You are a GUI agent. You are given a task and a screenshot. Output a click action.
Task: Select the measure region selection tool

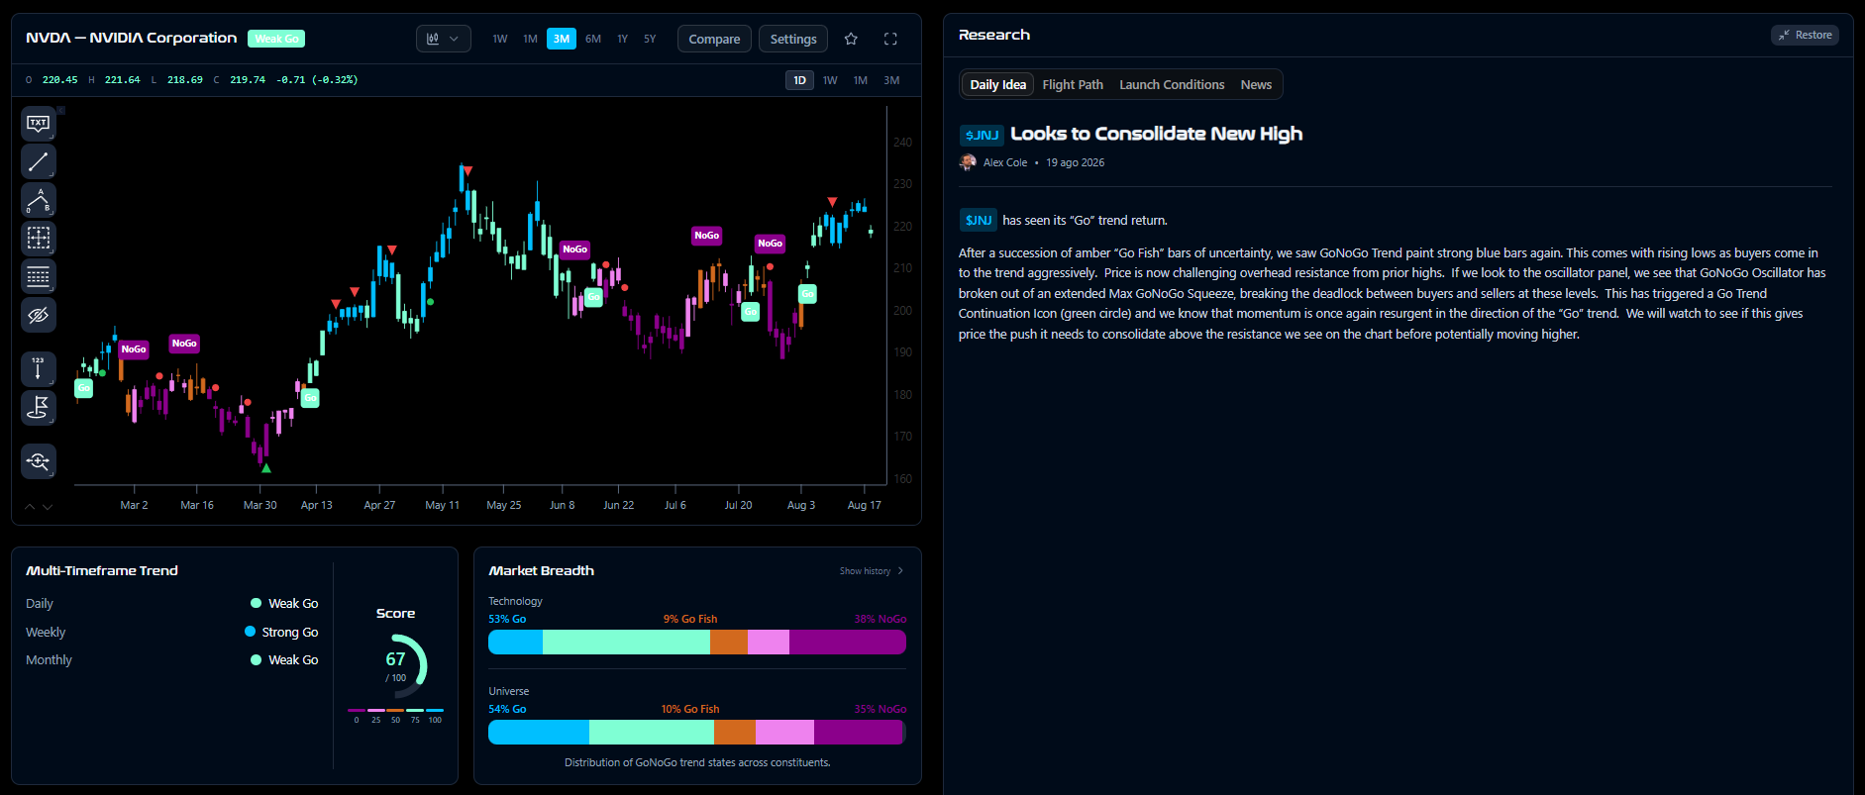(39, 239)
